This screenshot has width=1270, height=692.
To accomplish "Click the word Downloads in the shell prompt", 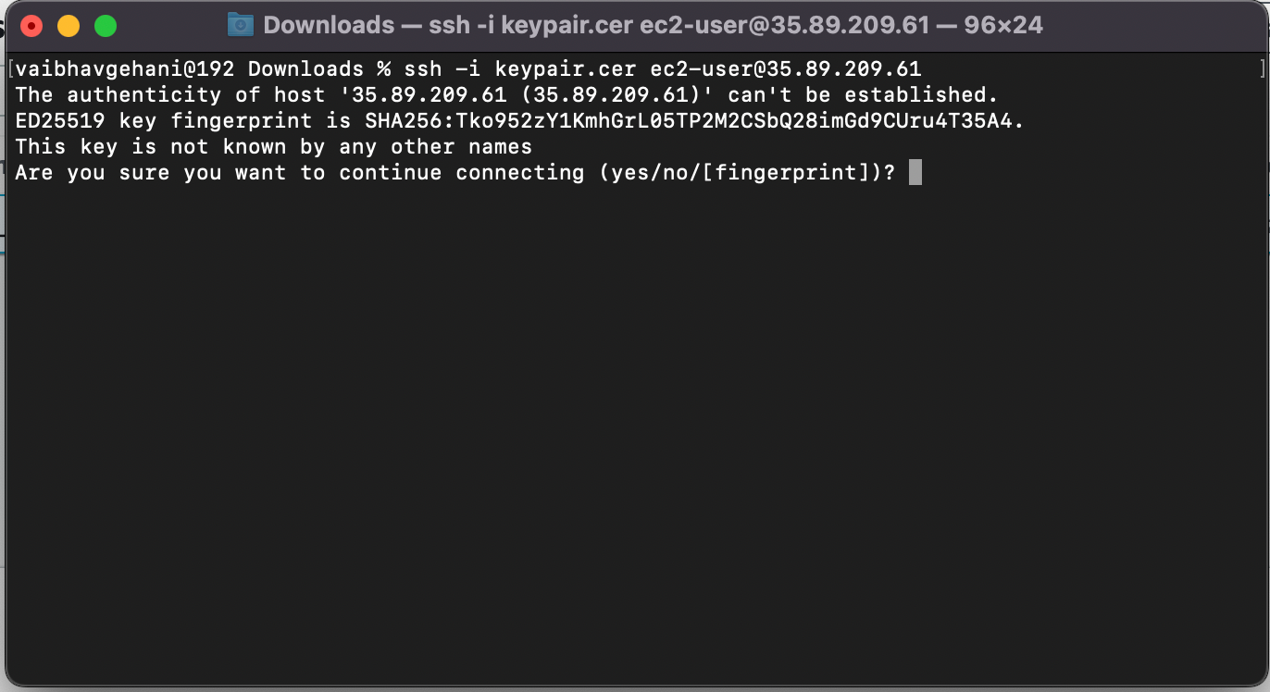I will pos(306,68).
